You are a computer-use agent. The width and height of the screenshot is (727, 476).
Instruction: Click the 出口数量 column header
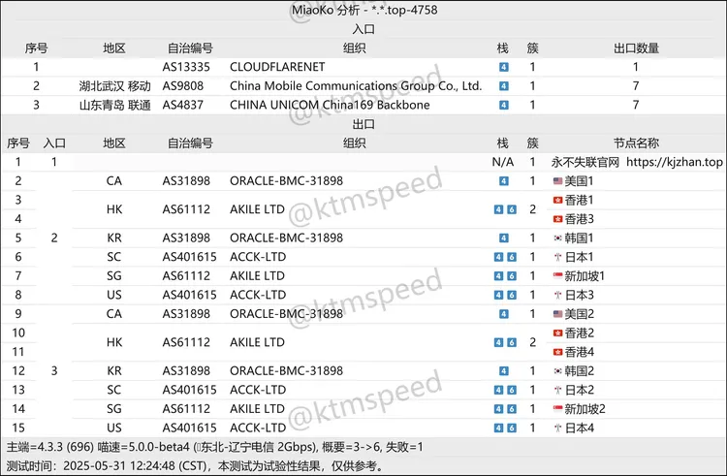(x=636, y=48)
